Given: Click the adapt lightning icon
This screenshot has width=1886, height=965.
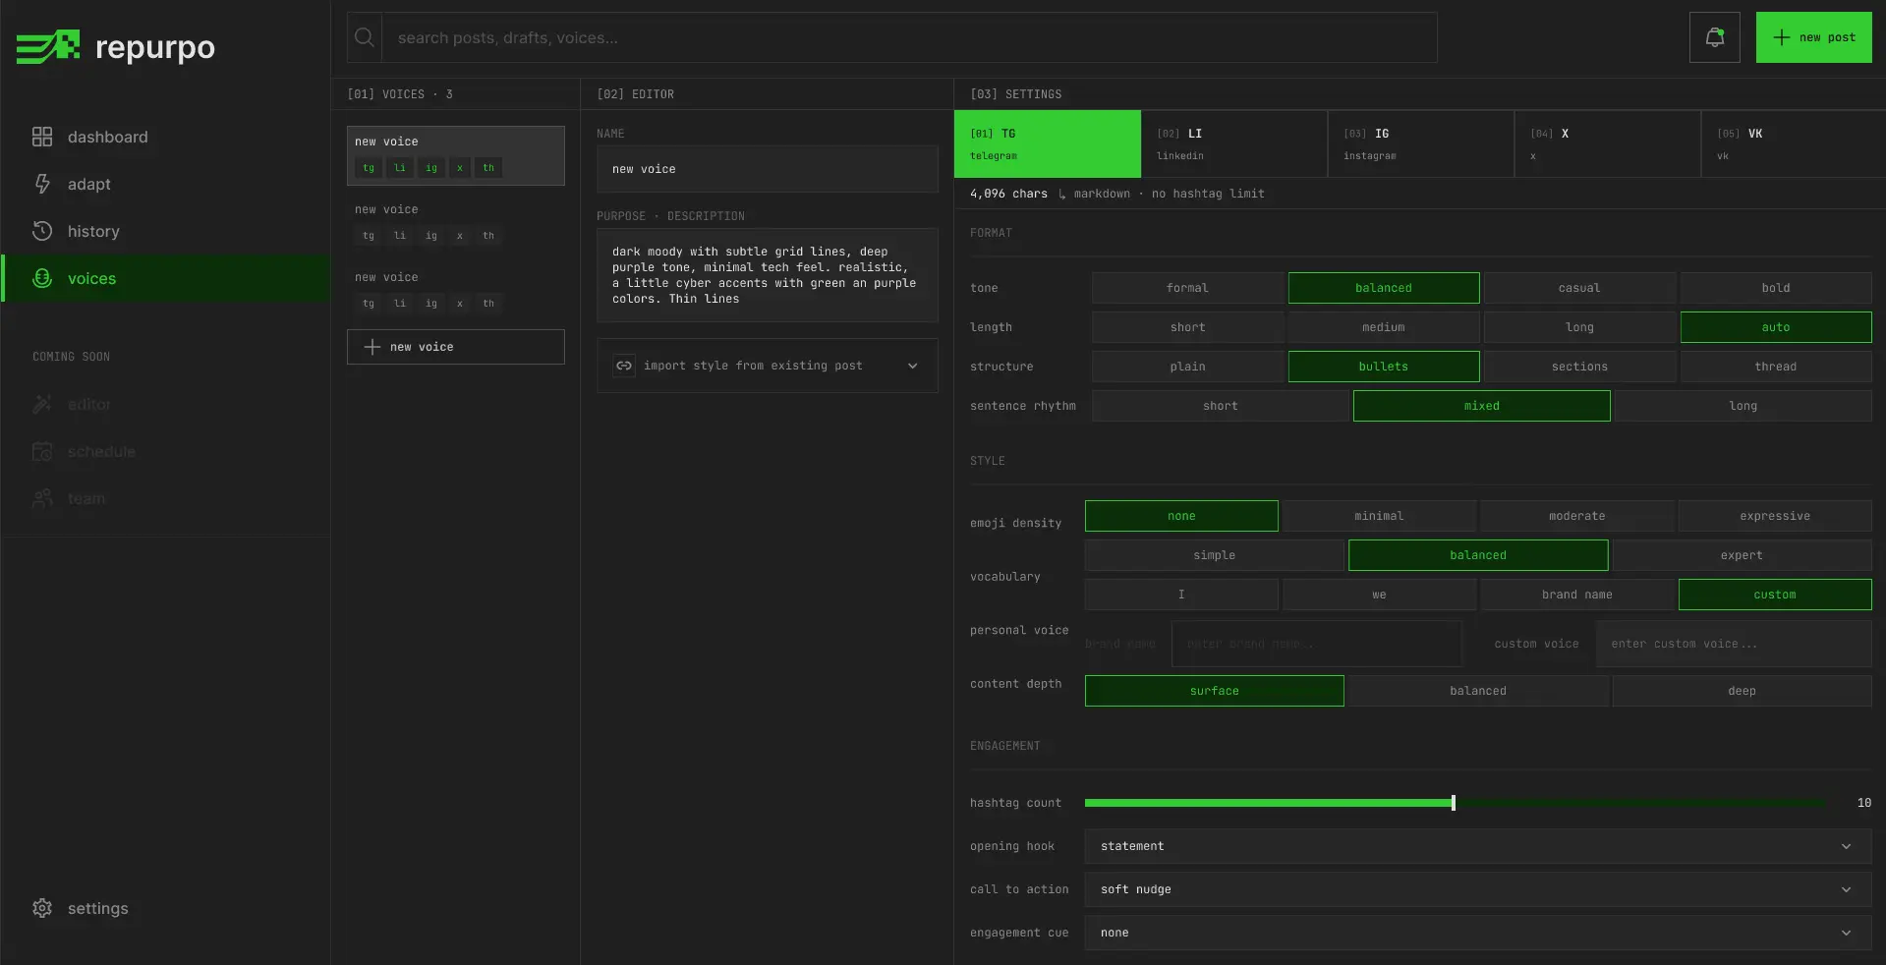Looking at the screenshot, I should [x=42, y=184].
